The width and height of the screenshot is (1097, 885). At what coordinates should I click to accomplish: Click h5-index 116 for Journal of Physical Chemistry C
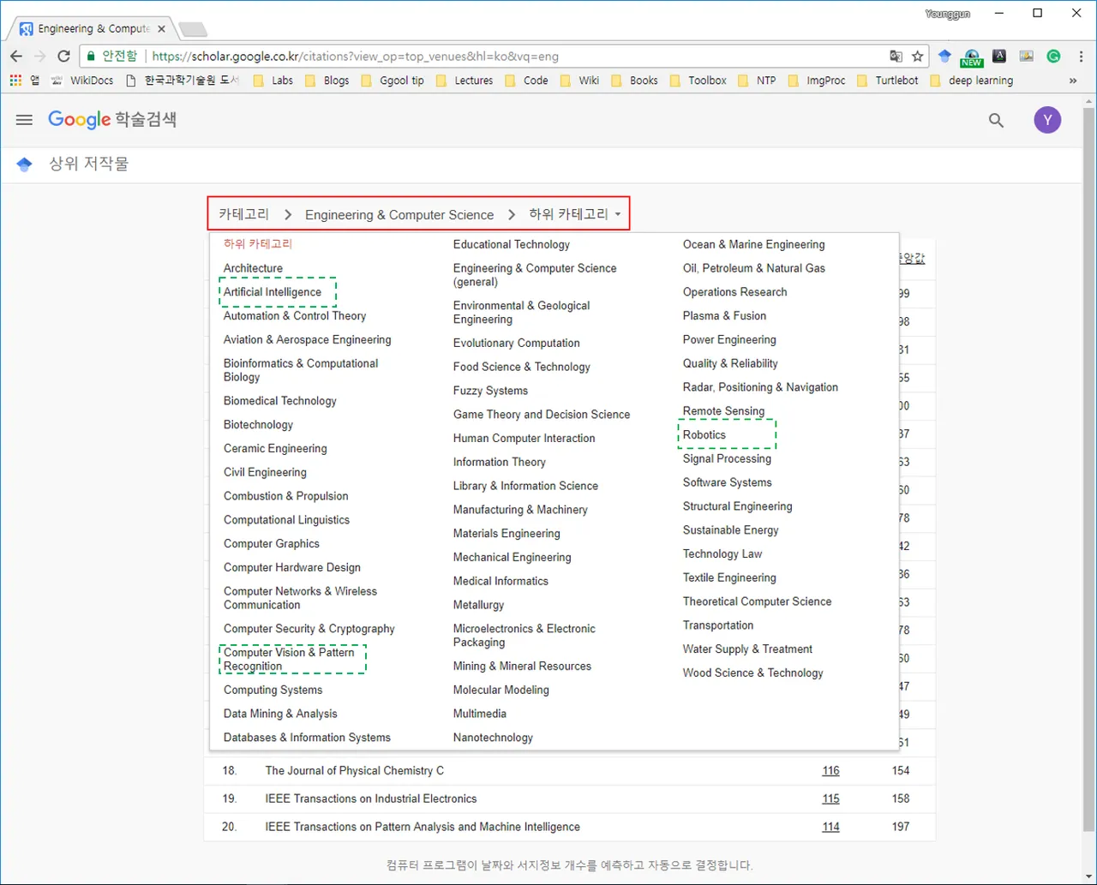(830, 771)
